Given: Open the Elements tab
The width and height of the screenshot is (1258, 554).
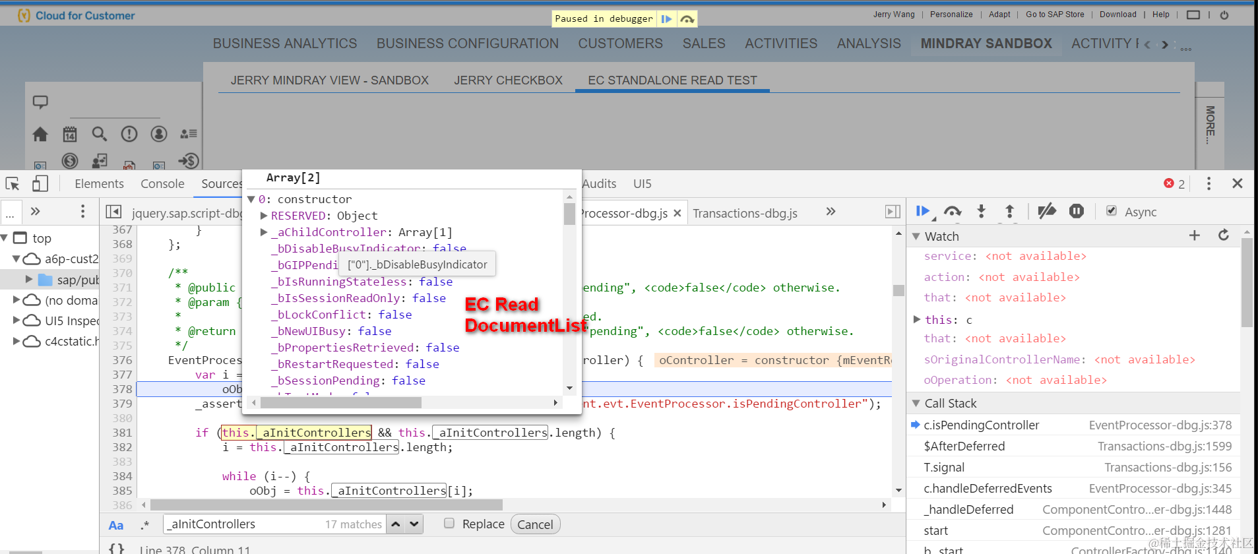Looking at the screenshot, I should pyautogui.click(x=99, y=184).
